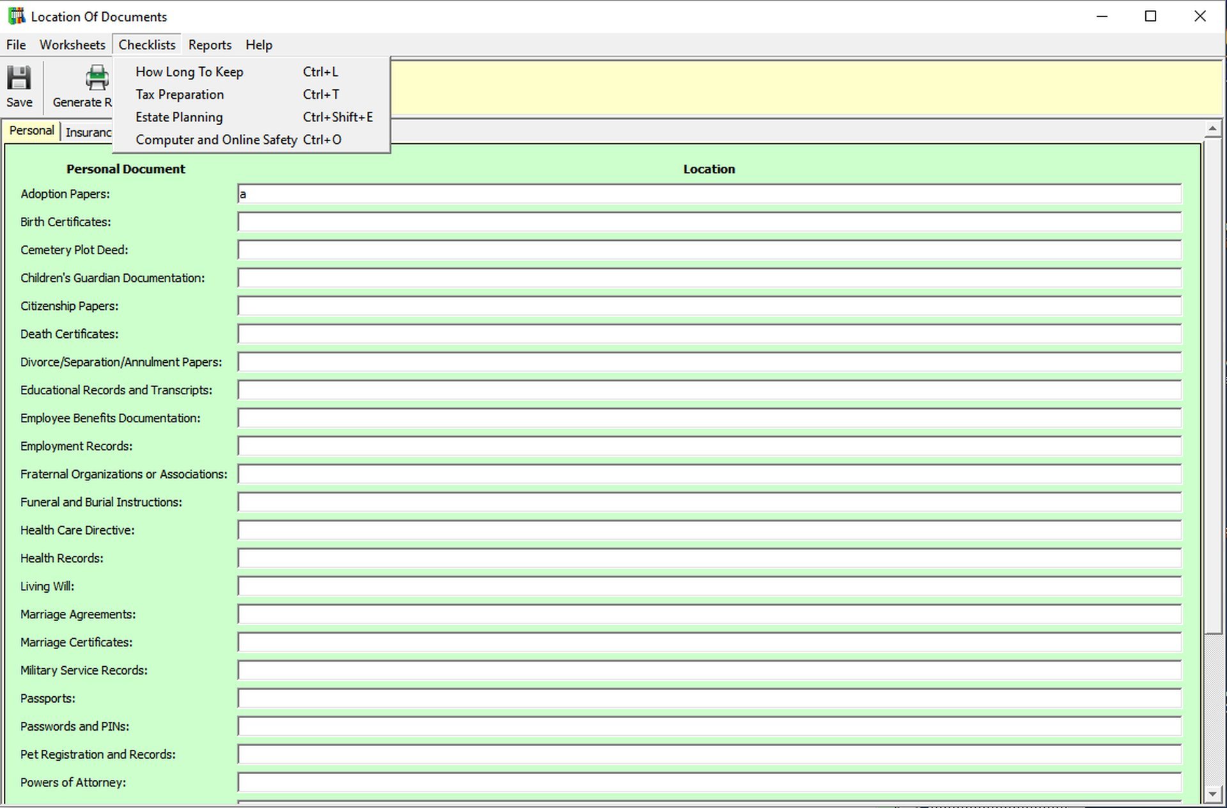
Task: Click the Employee Benefits Documentation field
Action: (x=709, y=418)
